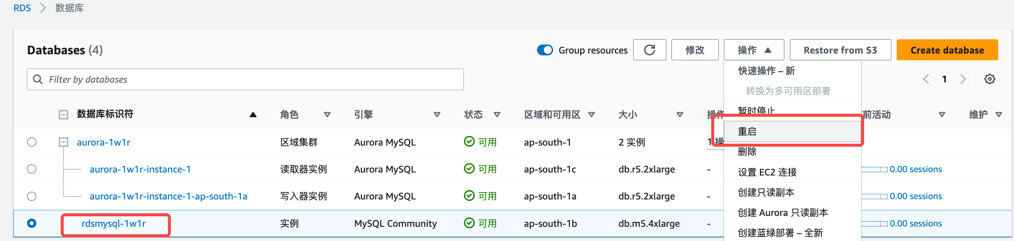Select radio button for rdsmysql-1w1r

pyautogui.click(x=31, y=223)
